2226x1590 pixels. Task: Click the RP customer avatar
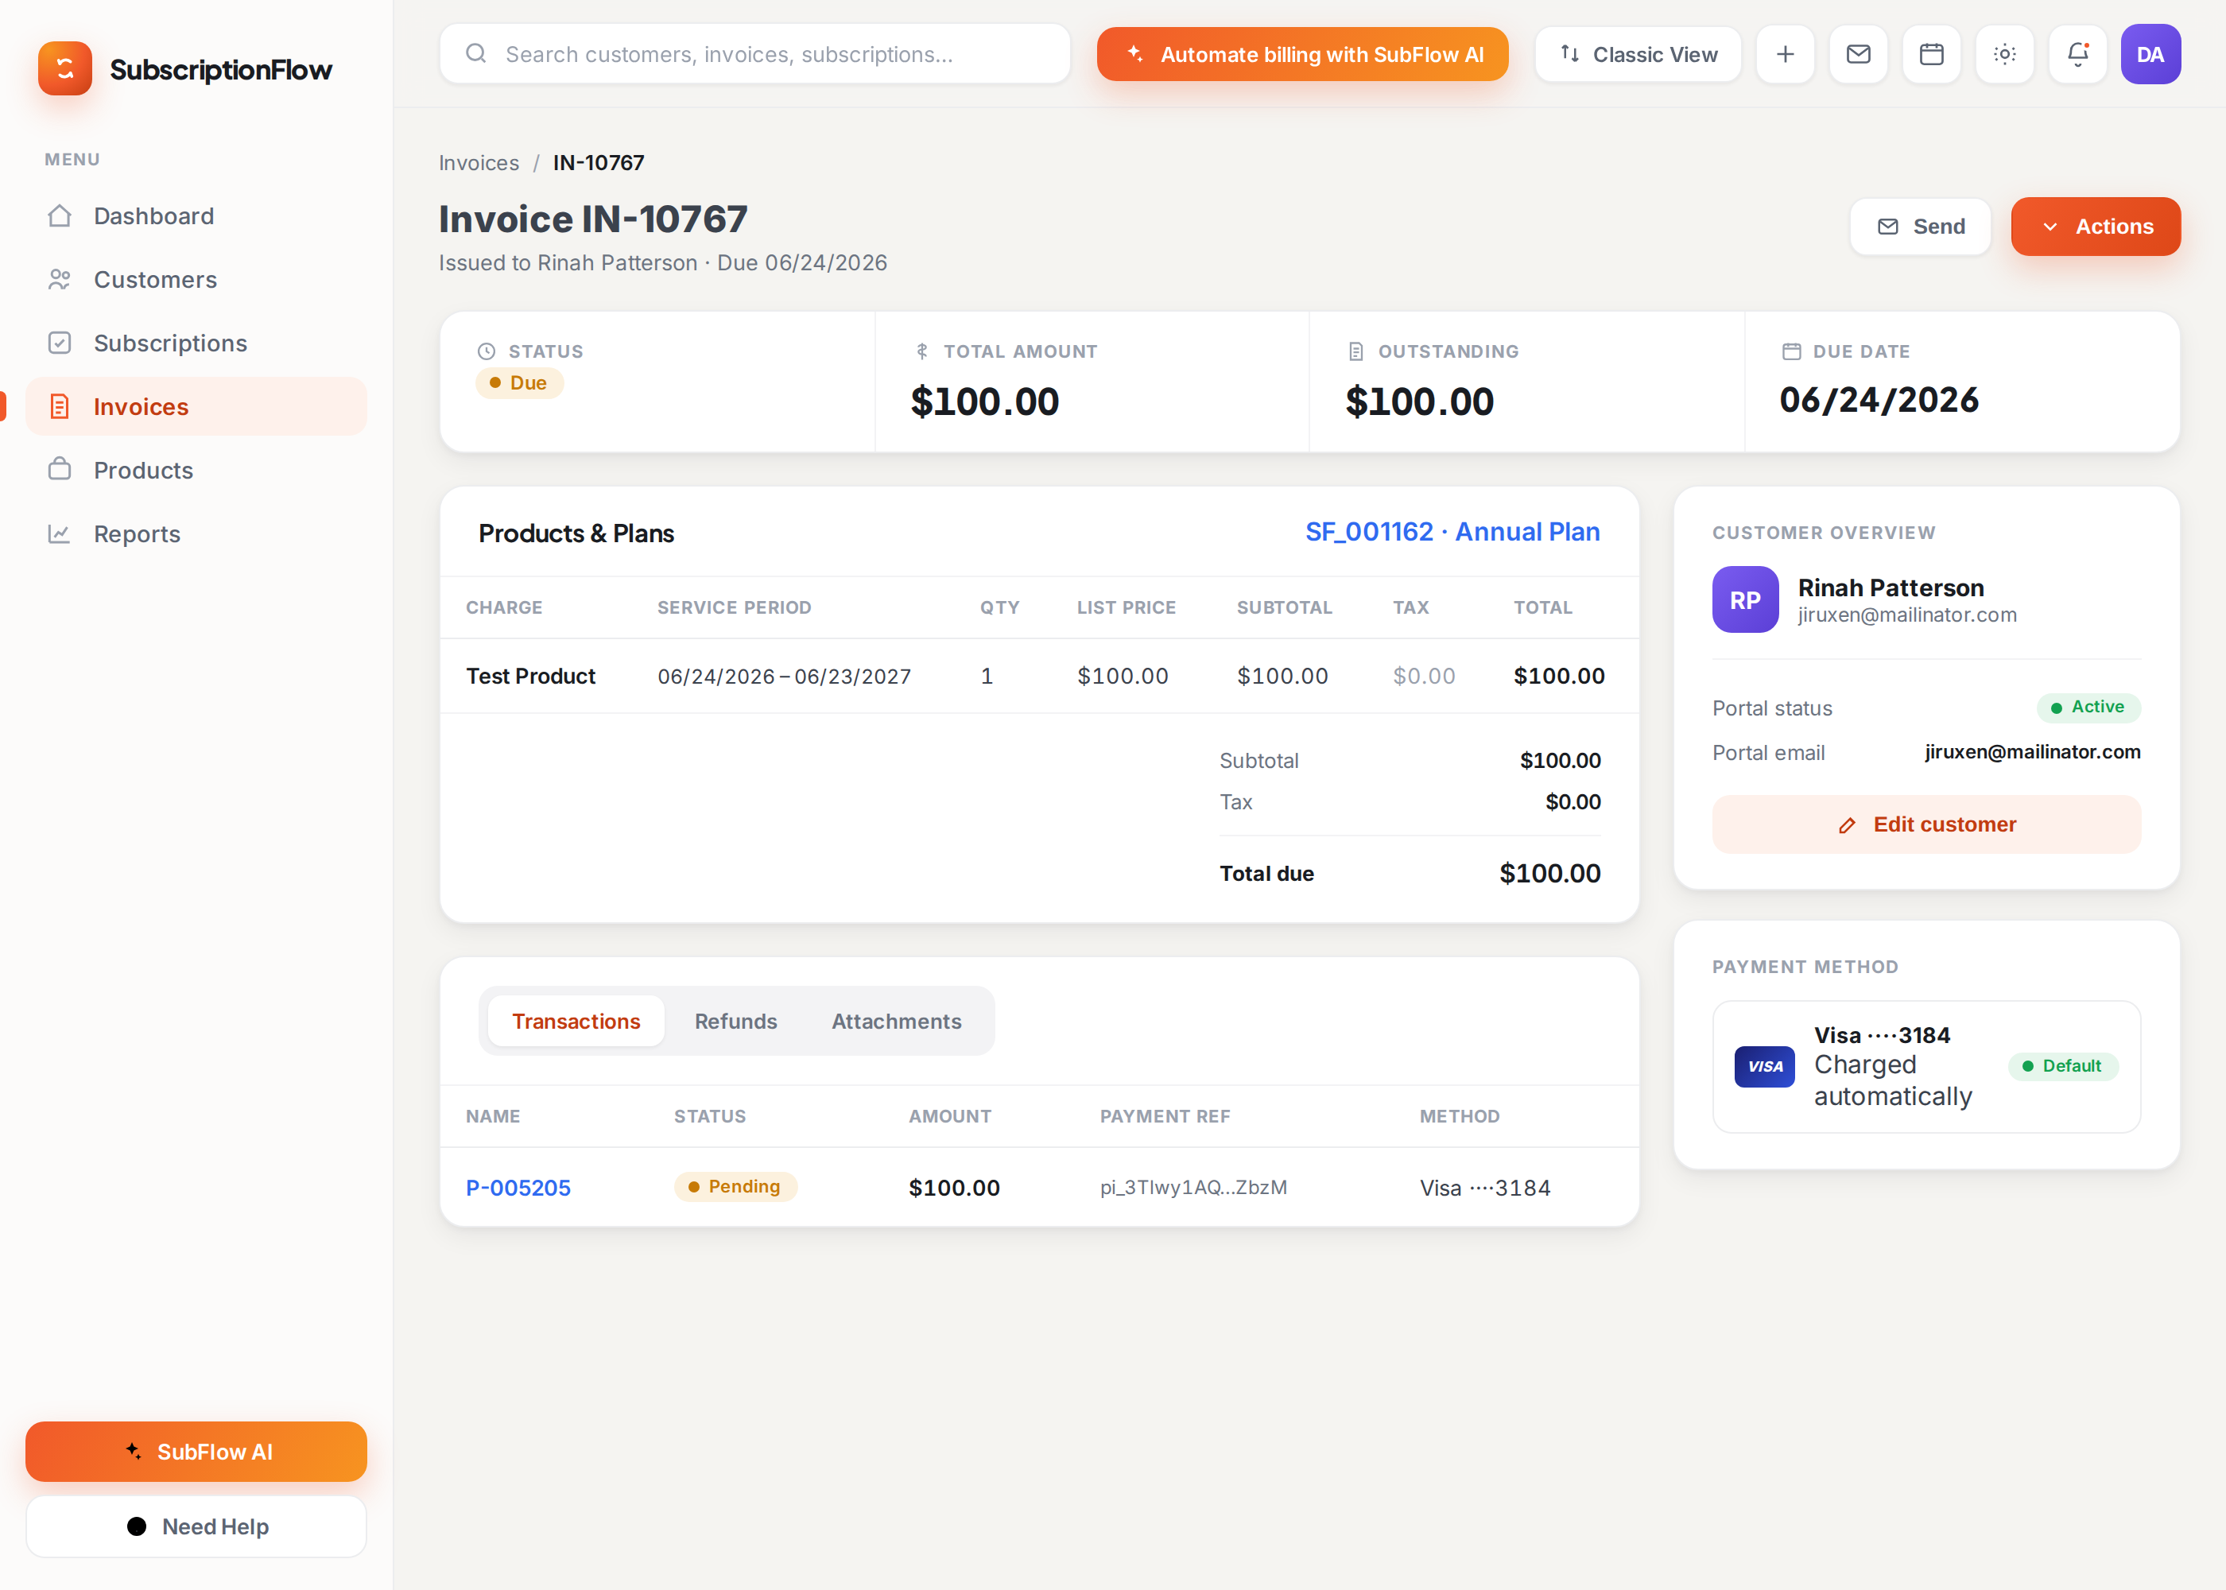[1745, 599]
